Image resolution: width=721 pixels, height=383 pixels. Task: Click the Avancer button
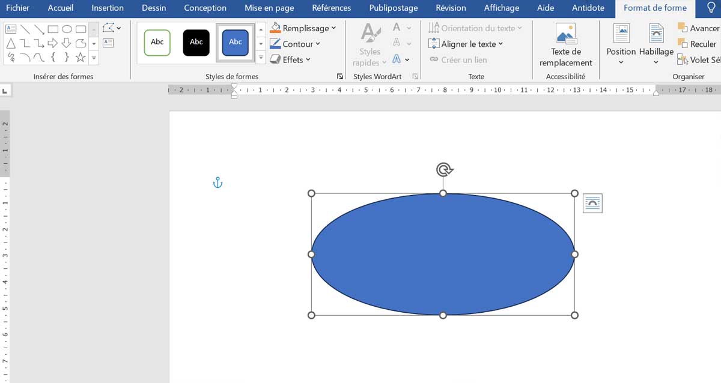701,28
